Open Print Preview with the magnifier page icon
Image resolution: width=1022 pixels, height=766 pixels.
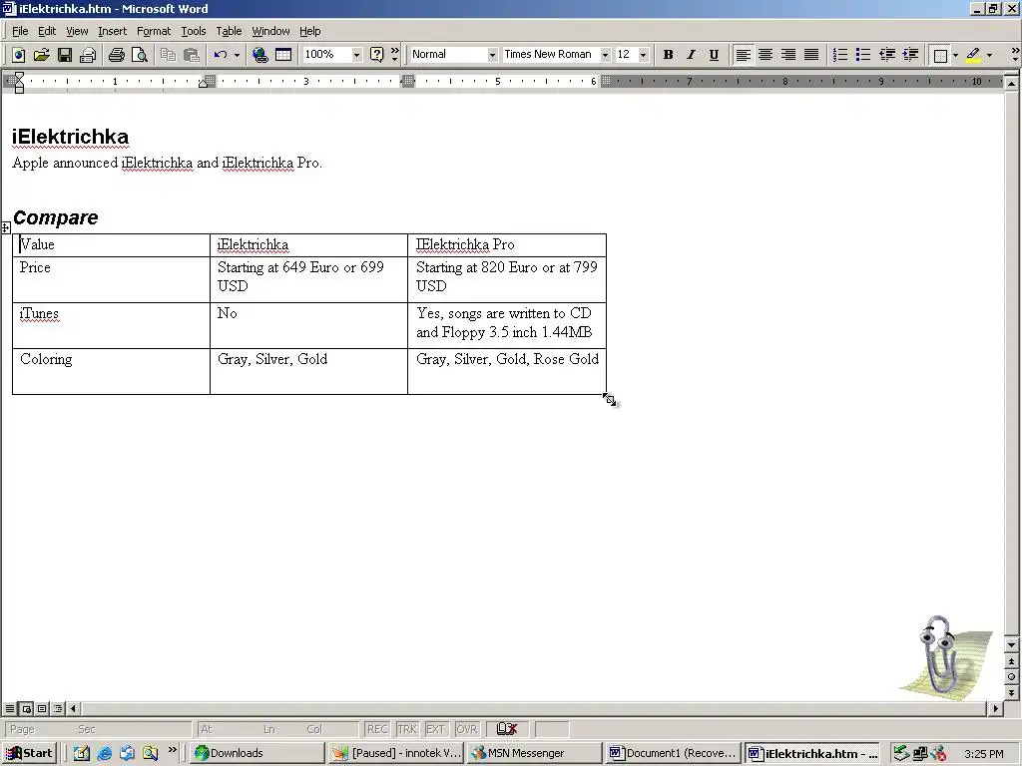coord(140,55)
